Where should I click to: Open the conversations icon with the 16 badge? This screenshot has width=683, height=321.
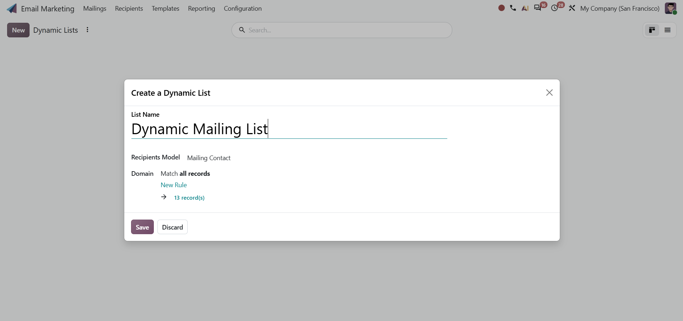coord(538,8)
